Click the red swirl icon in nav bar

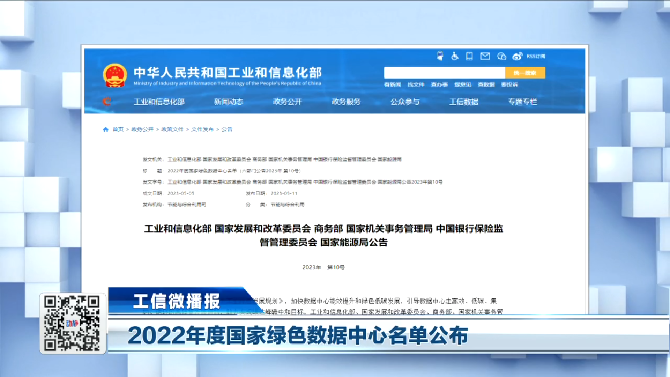107,102
